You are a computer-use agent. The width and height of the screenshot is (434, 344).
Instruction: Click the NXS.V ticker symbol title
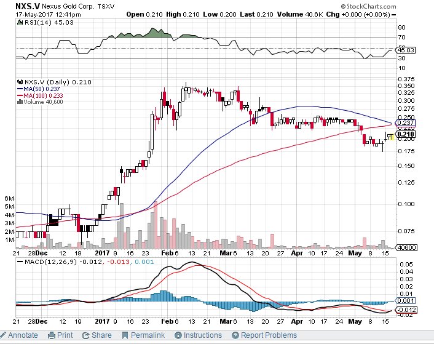28,6
